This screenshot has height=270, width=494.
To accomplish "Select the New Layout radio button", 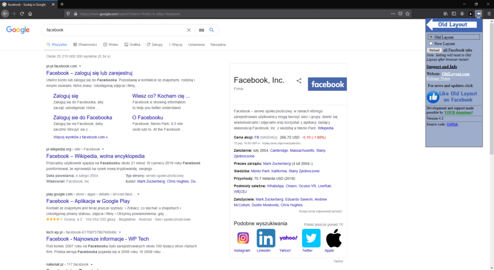I will [x=431, y=43].
